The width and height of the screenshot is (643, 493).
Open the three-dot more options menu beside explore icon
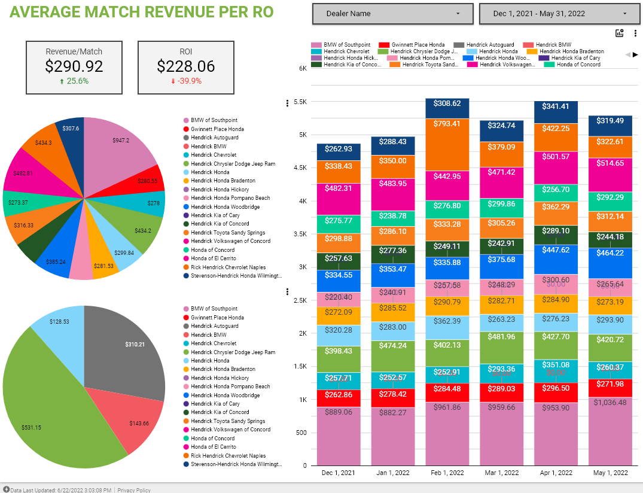click(x=635, y=34)
